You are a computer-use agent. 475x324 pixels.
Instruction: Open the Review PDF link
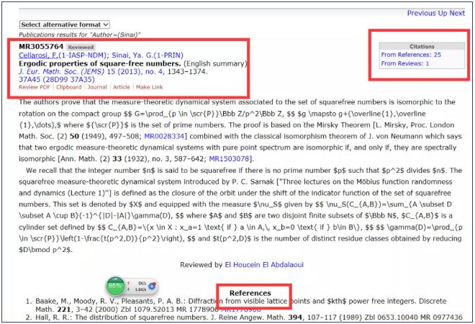coord(35,87)
